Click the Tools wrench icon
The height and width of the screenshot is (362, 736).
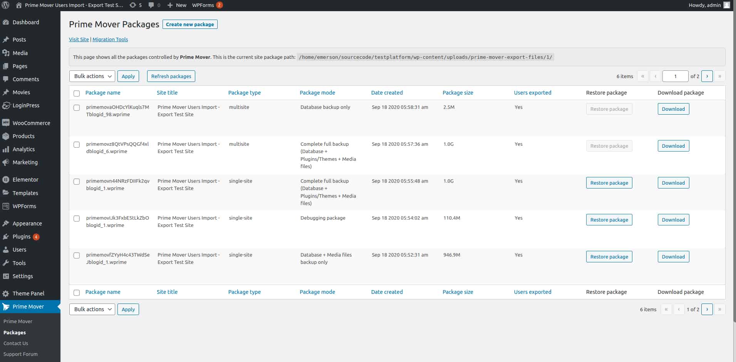pyautogui.click(x=6, y=263)
